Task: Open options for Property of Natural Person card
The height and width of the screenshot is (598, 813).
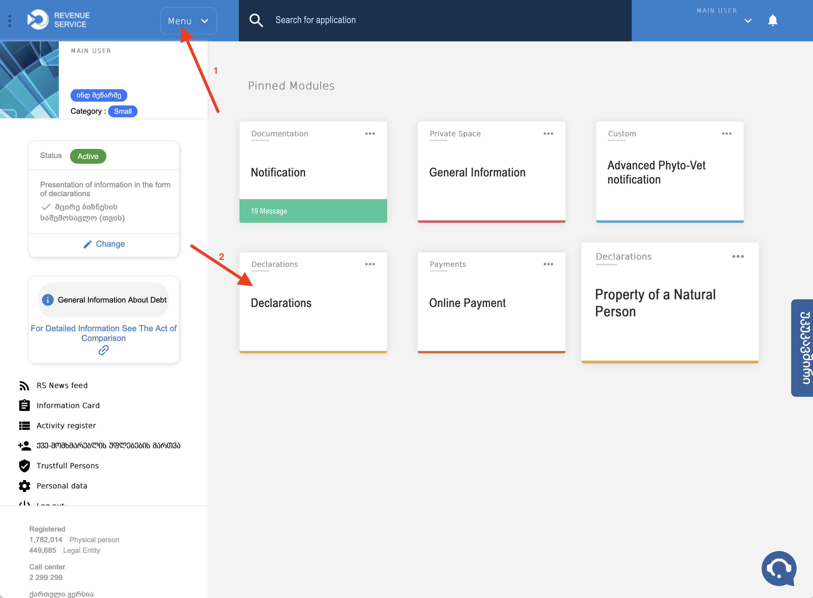Action: tap(738, 256)
